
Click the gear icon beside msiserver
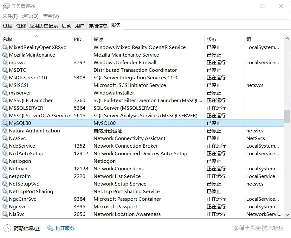[x=5, y=93]
